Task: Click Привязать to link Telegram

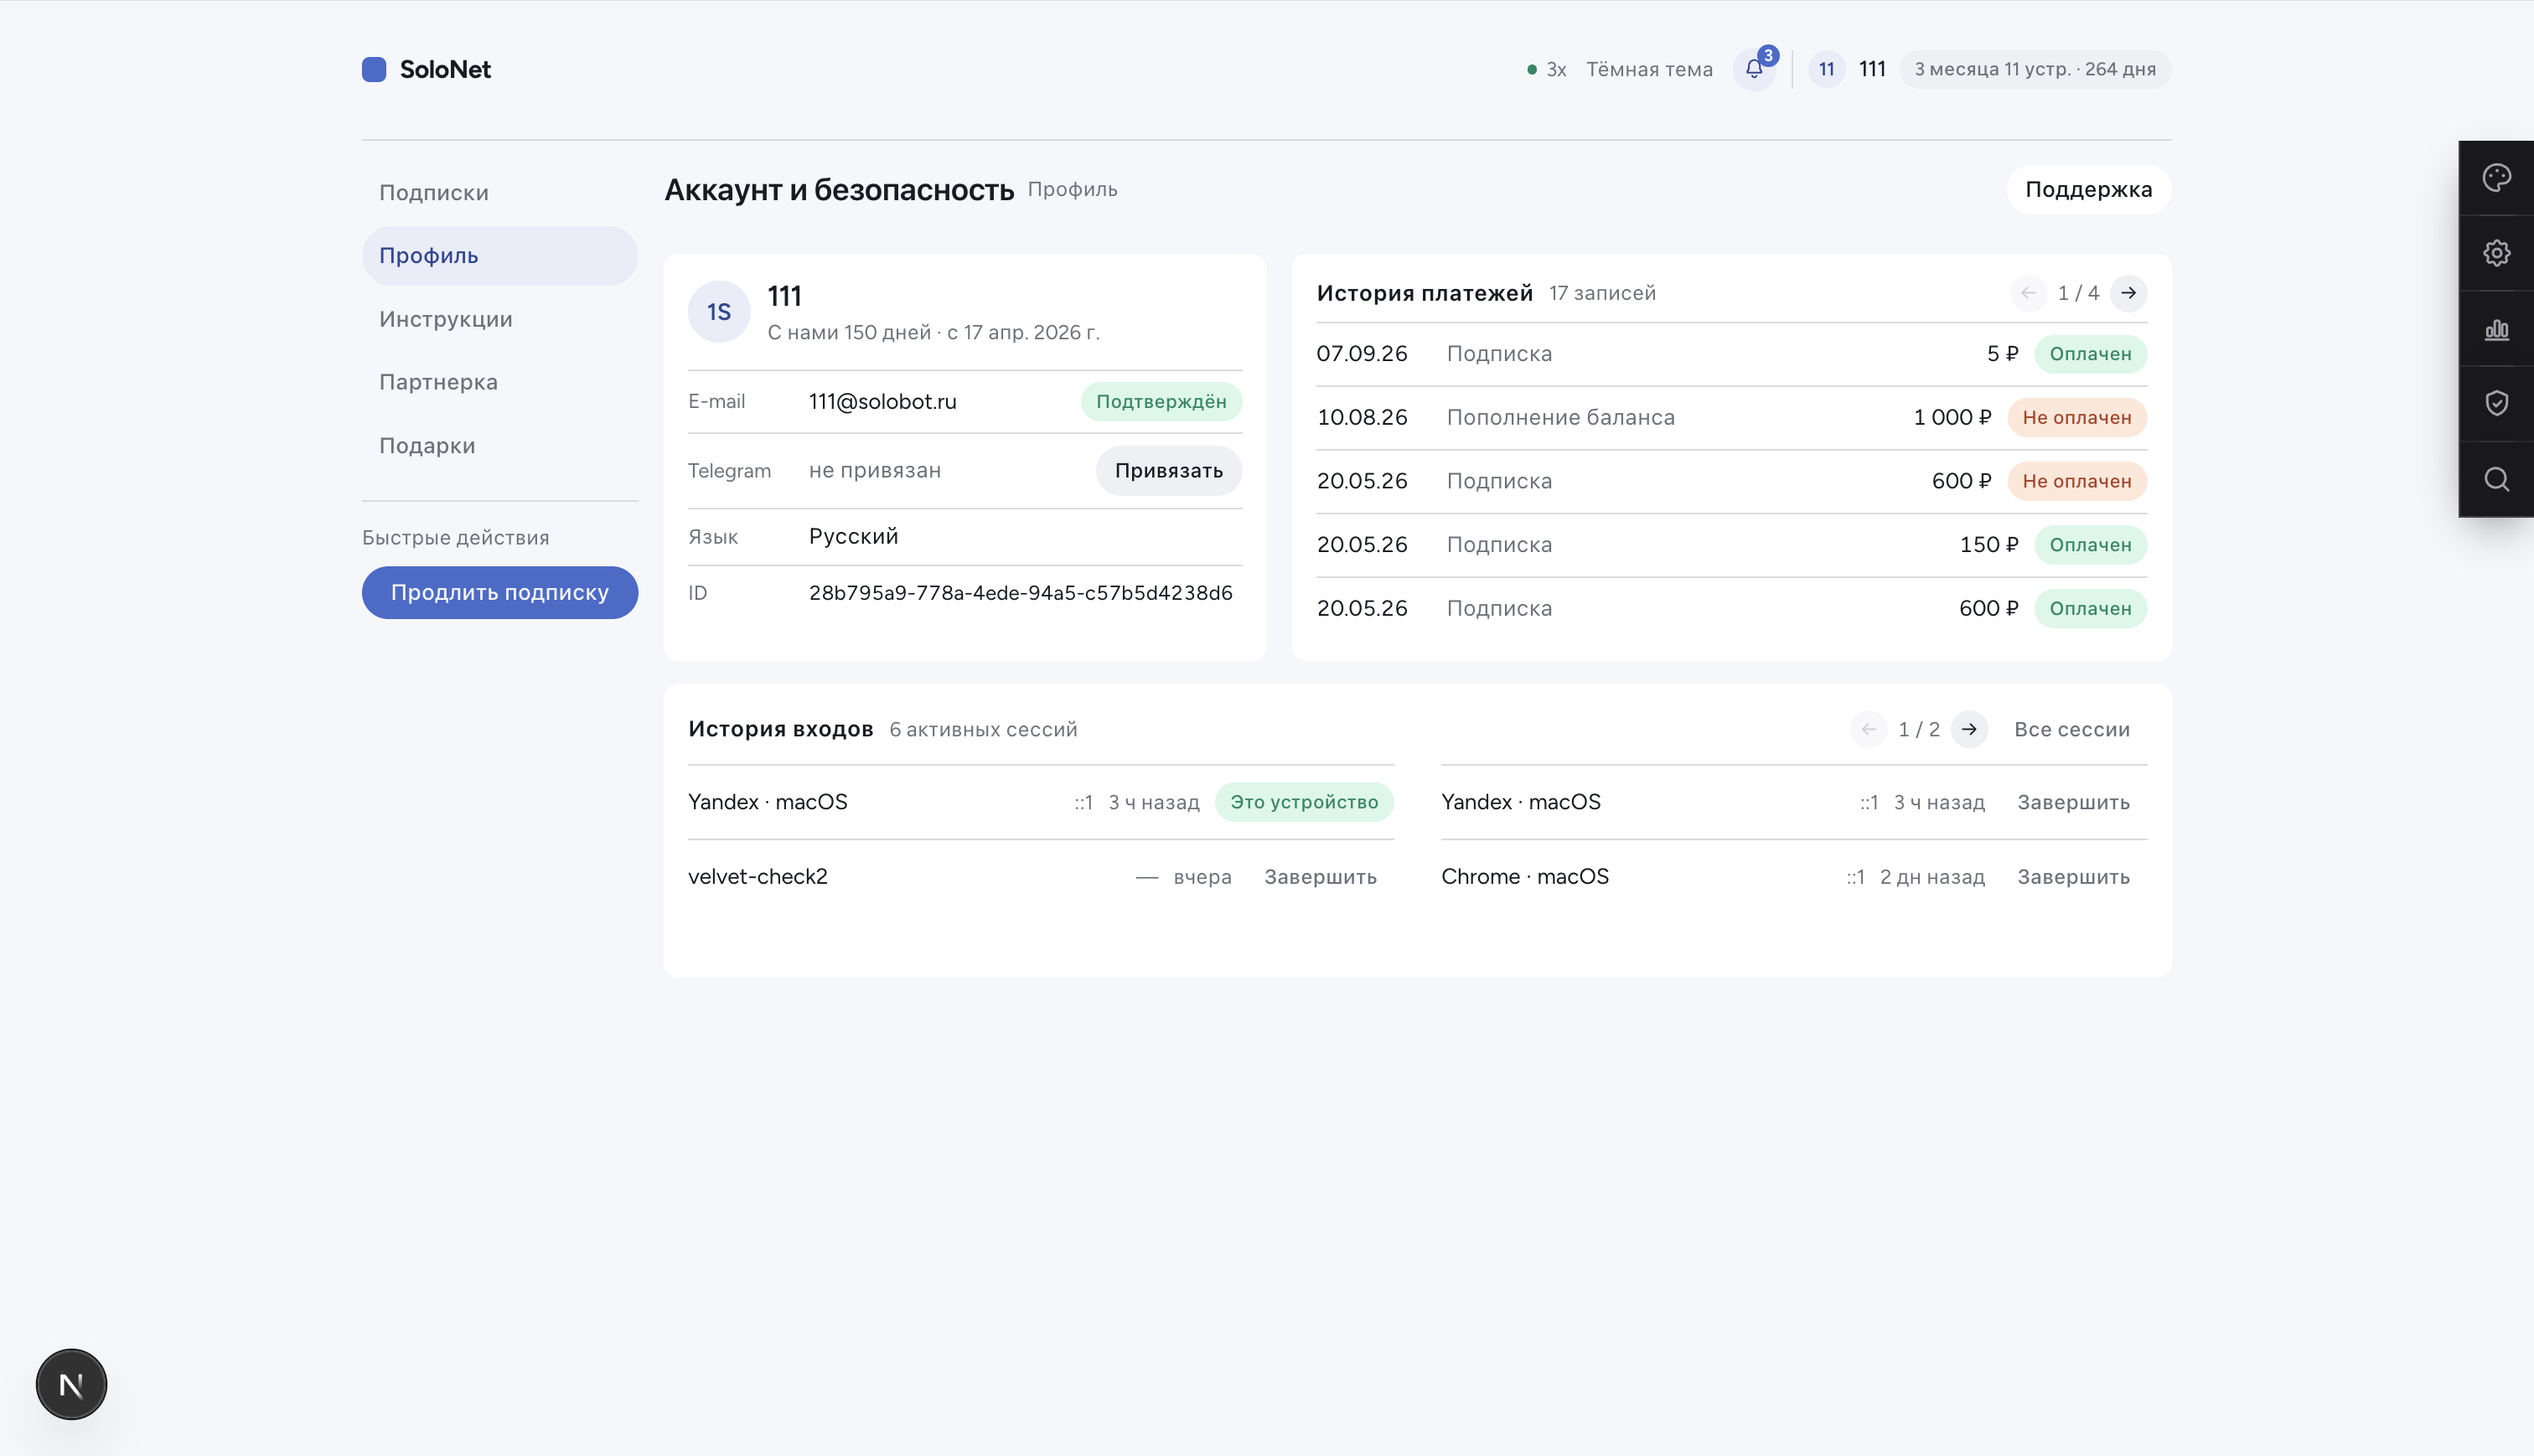Action: 1168,470
